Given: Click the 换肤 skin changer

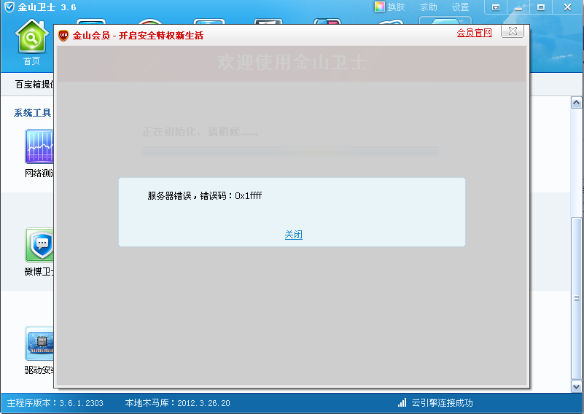Looking at the screenshot, I should 390,7.
